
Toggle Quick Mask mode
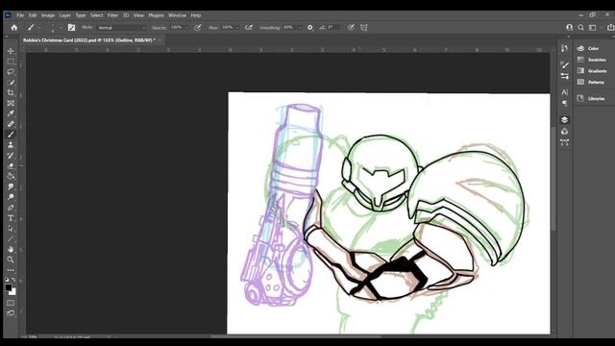pyautogui.click(x=11, y=303)
